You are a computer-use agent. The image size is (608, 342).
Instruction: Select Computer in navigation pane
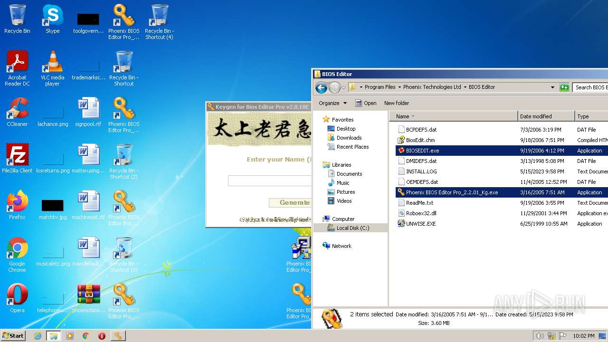[x=343, y=219]
